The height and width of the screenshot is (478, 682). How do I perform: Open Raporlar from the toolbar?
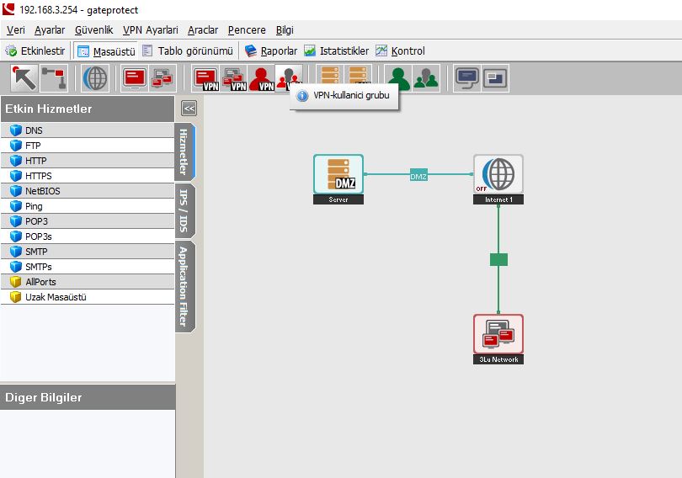pyautogui.click(x=271, y=50)
